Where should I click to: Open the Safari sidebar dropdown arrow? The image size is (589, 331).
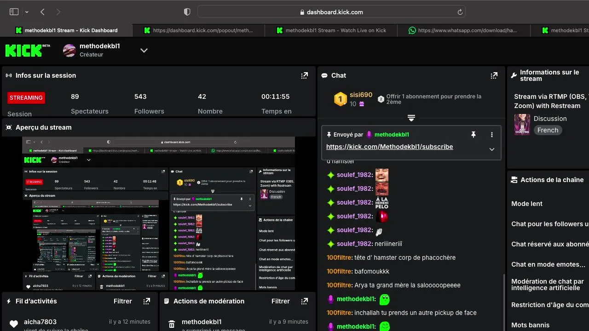(x=27, y=12)
